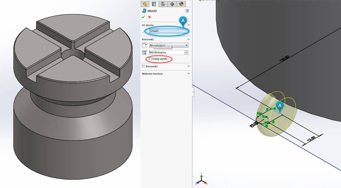Image resolution: width=341 pixels, height=188 pixels.
Task: Open the DimXpertManager crosshair tab
Action: [172, 4]
